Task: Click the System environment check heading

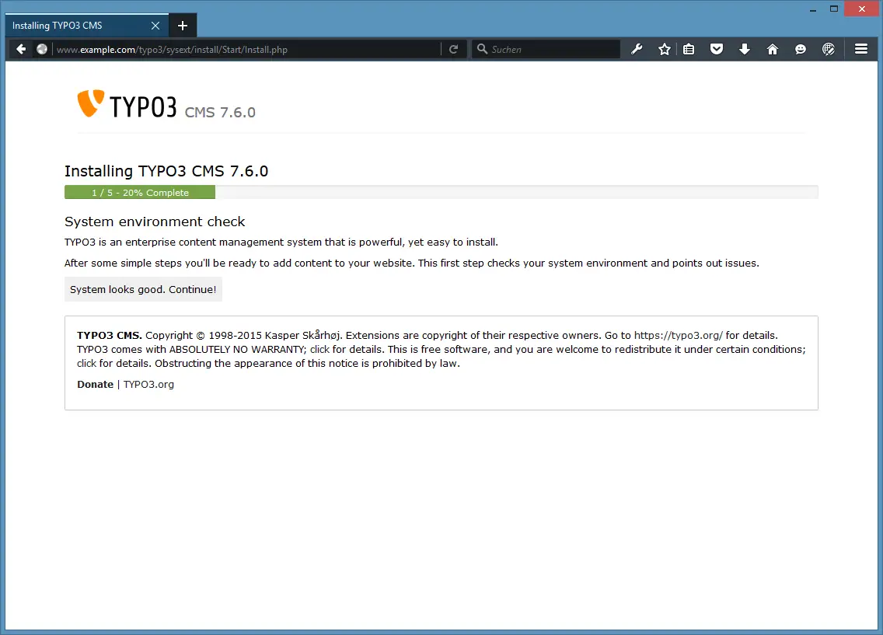Action: pyautogui.click(x=155, y=222)
